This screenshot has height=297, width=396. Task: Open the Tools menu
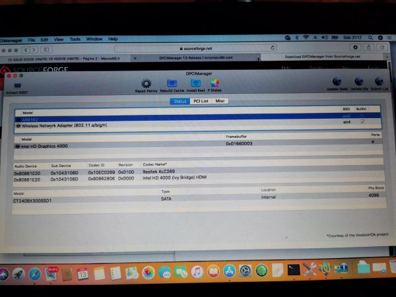75,39
